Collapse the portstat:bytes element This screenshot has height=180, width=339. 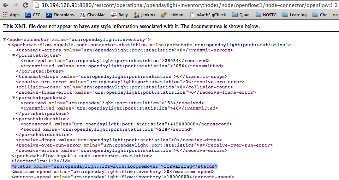point(14,55)
